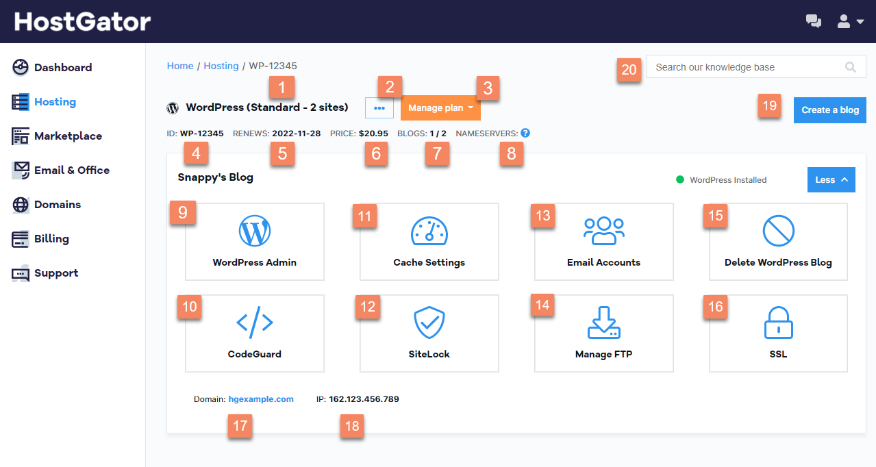876x467 pixels.
Task: Open Support in the sidebar
Action: pyautogui.click(x=56, y=273)
